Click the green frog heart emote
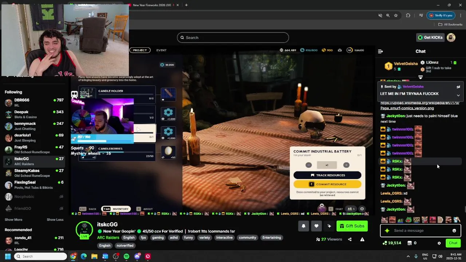 point(408,220)
